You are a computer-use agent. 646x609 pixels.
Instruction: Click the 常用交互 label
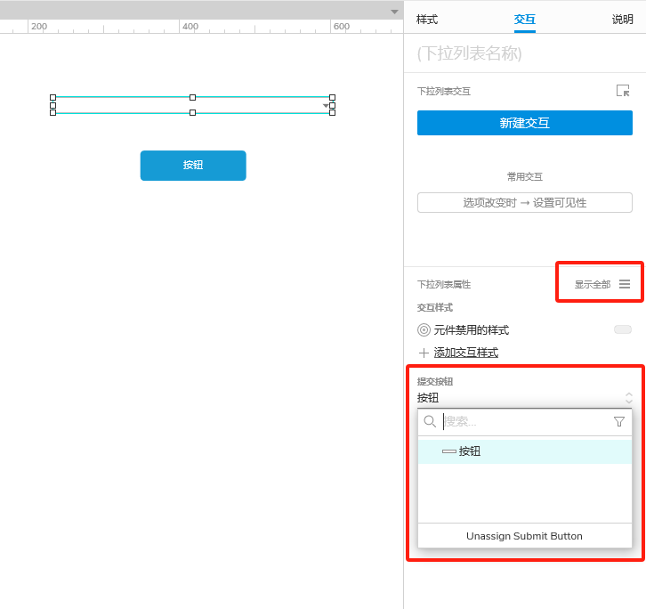click(x=524, y=177)
